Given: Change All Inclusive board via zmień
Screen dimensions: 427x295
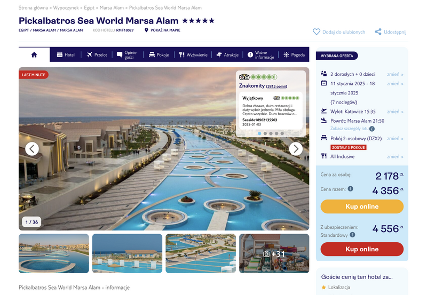Looking at the screenshot, I should pyautogui.click(x=395, y=157).
